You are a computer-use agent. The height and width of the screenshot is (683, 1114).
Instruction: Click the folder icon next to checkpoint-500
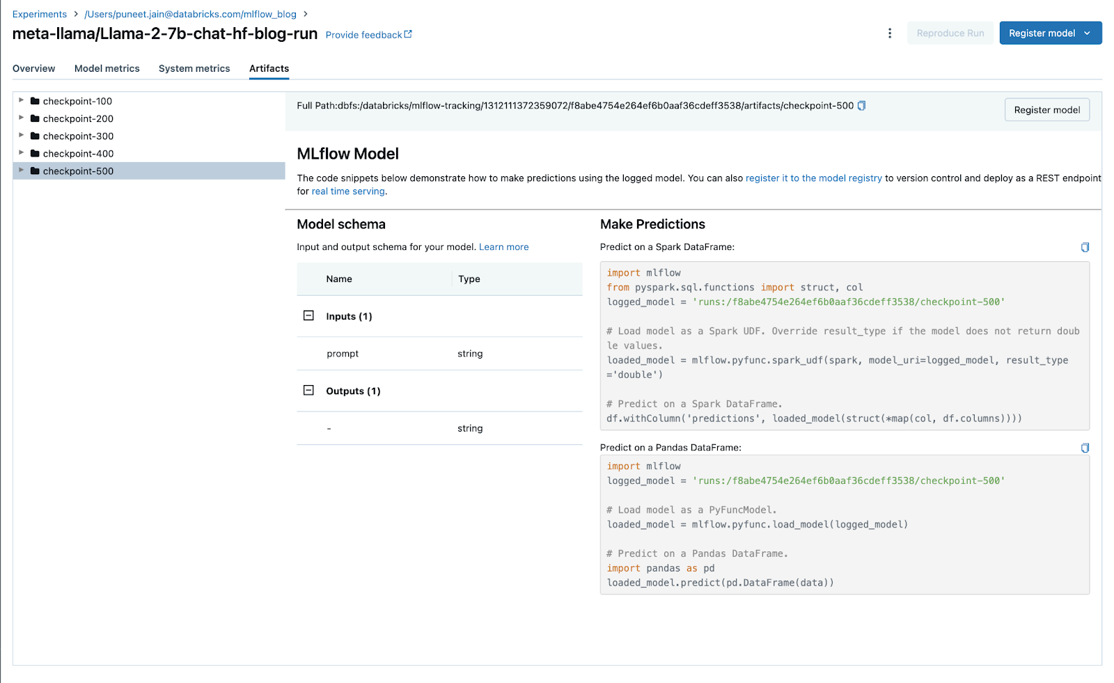tap(35, 171)
